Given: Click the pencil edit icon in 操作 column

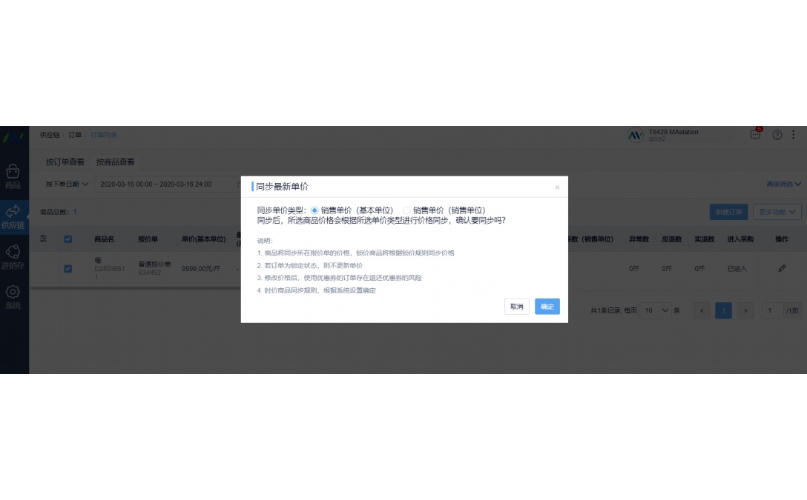Looking at the screenshot, I should (782, 268).
